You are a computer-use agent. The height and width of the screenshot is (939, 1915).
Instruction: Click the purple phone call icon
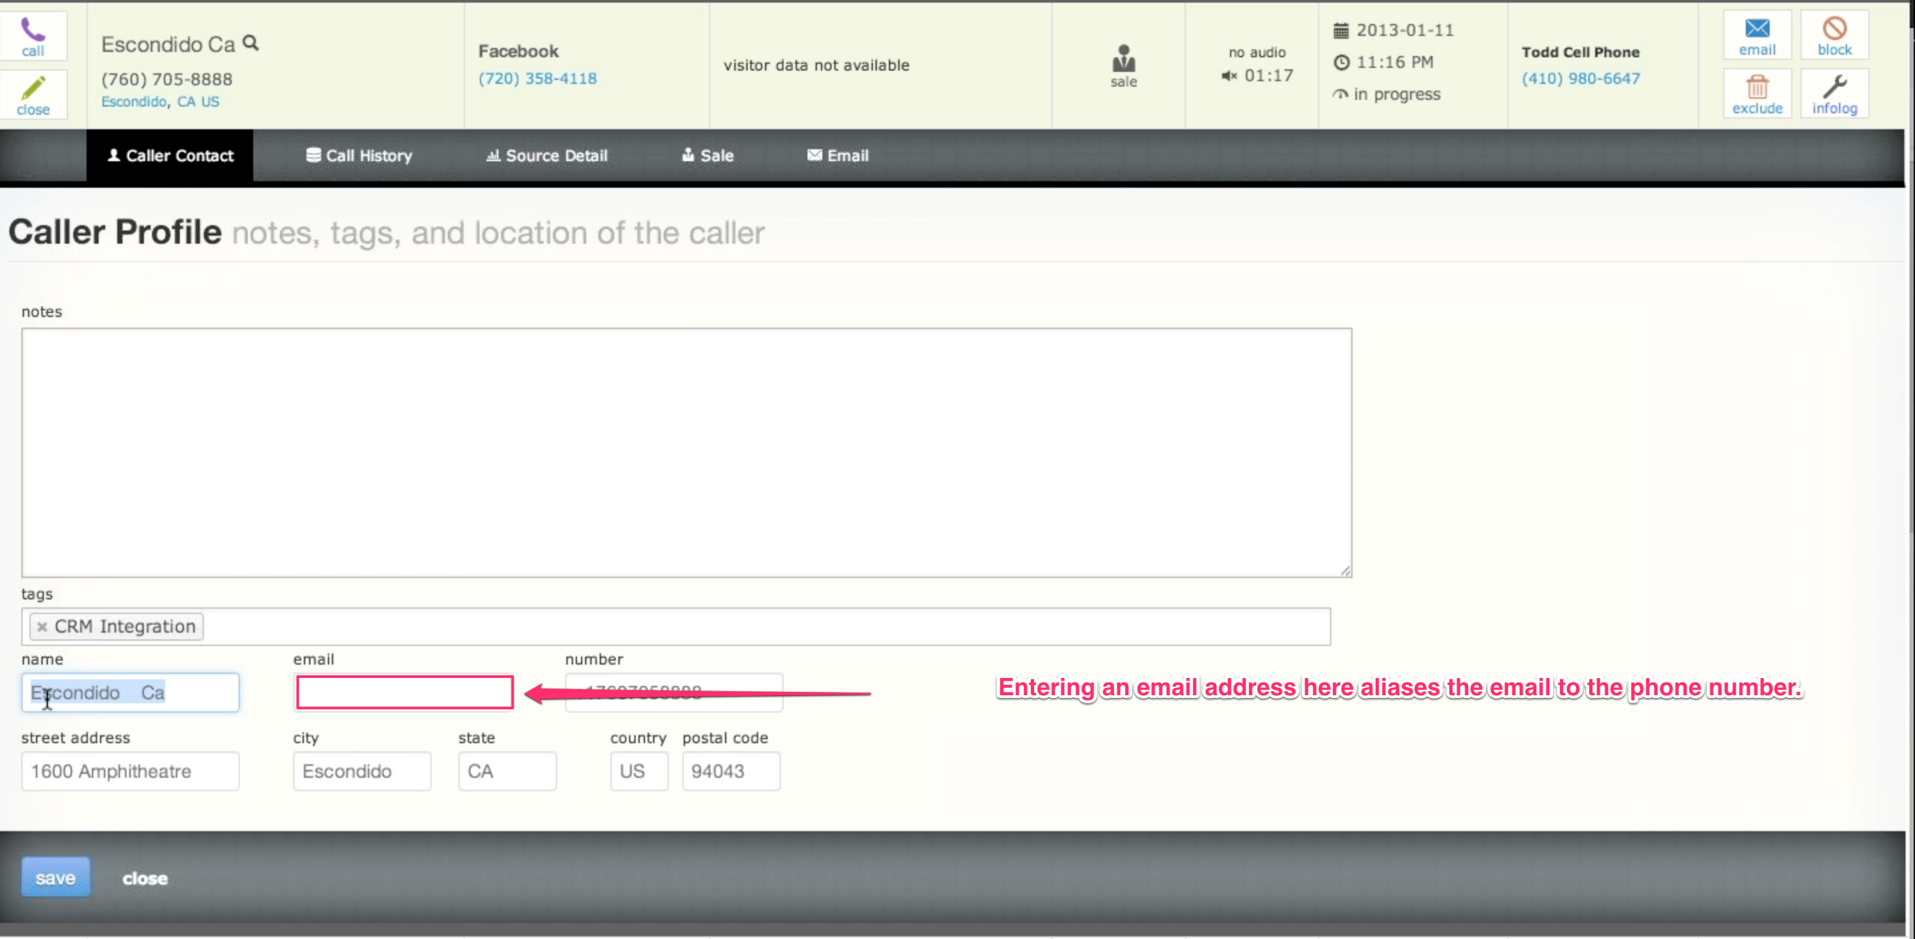point(33,31)
